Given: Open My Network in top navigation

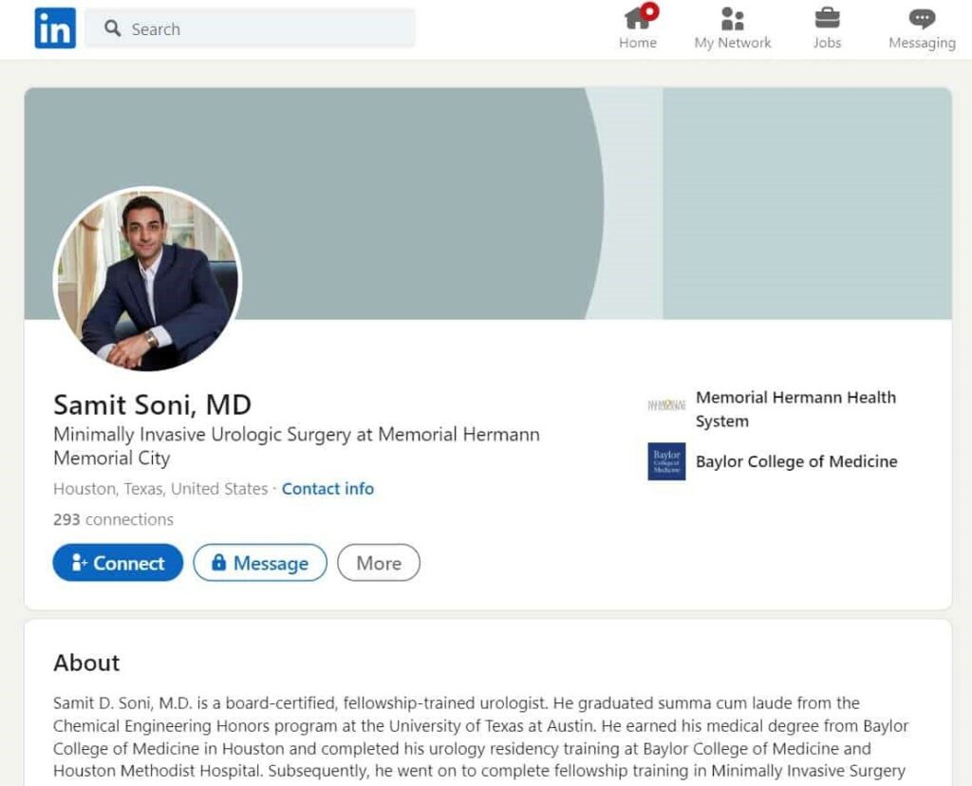Looking at the screenshot, I should coord(733,28).
